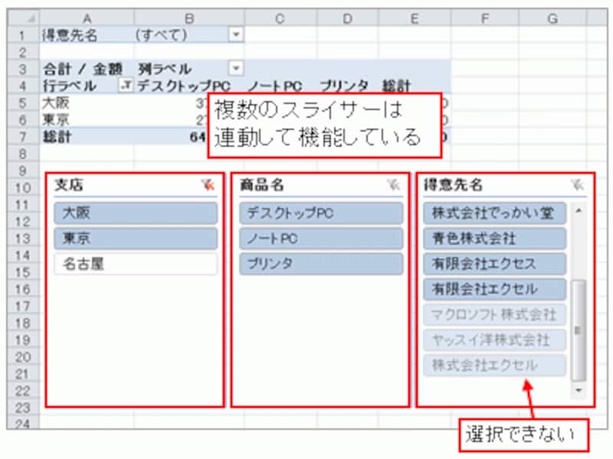Click the 総計 row label cell in row 7
This screenshot has width=613, height=459.
(x=87, y=137)
